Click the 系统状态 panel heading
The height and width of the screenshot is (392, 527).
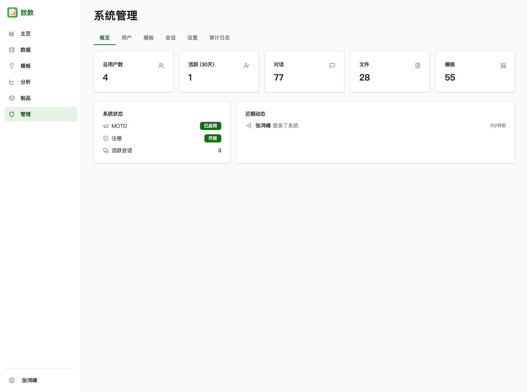(113, 114)
